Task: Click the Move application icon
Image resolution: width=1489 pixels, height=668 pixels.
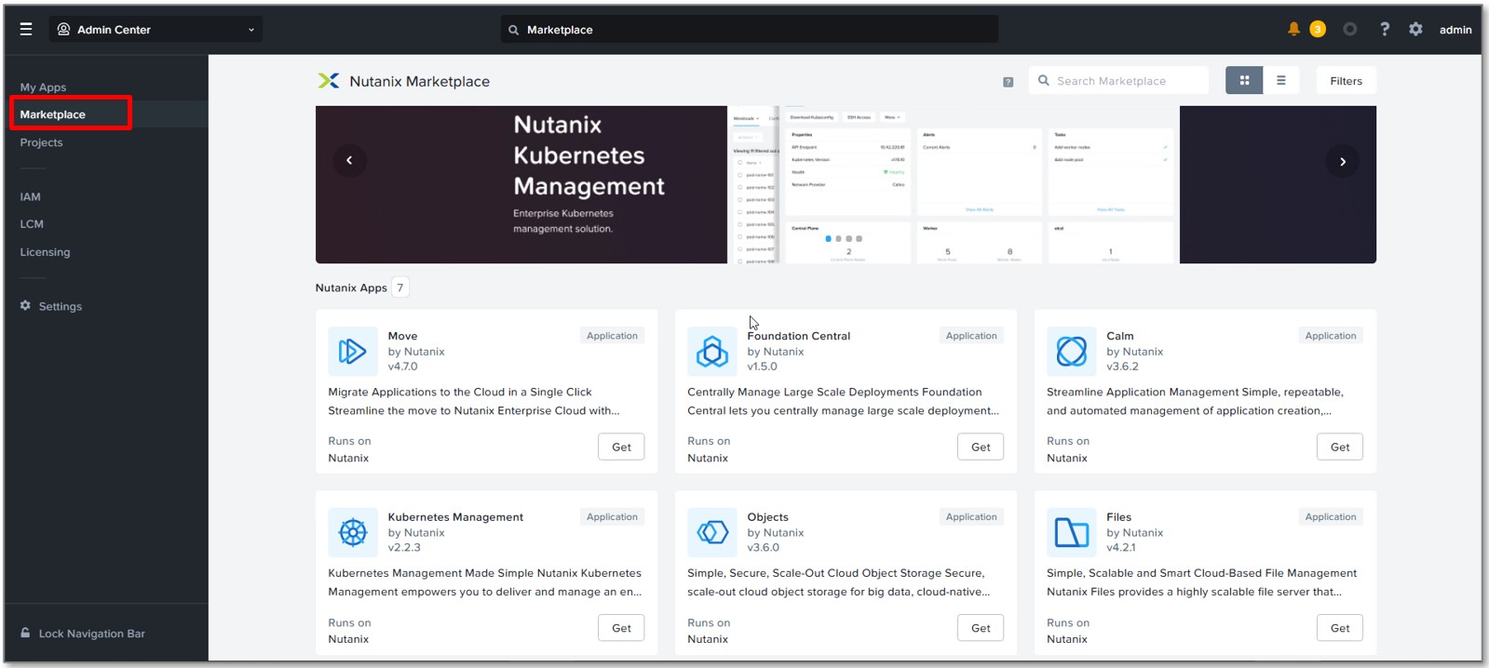Action: tap(352, 351)
